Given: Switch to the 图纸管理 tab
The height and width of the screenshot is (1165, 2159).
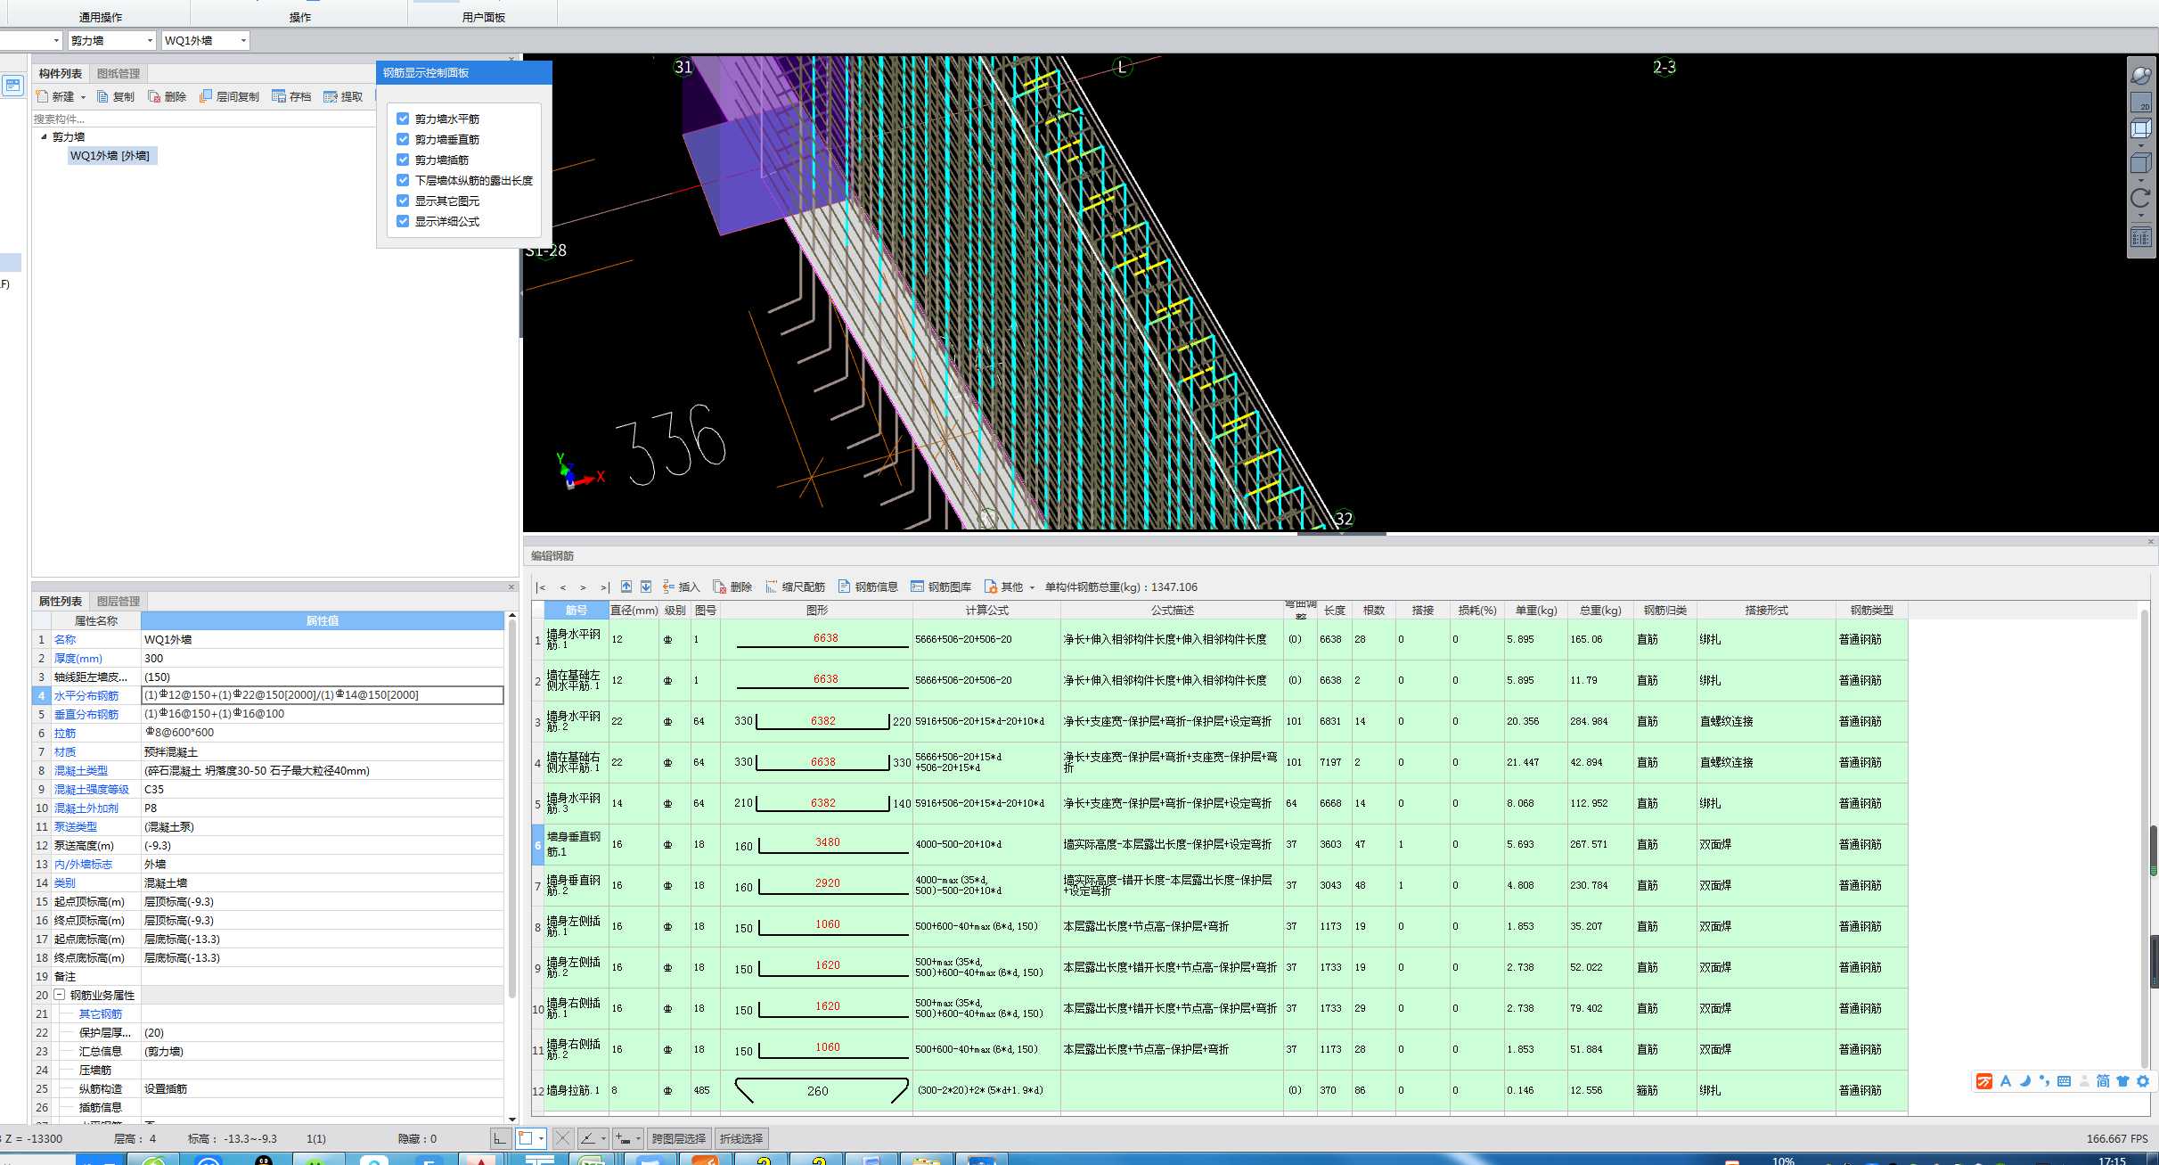Looking at the screenshot, I should coord(119,73).
